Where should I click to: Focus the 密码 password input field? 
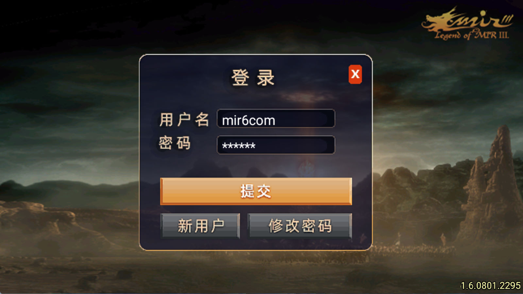pos(276,145)
